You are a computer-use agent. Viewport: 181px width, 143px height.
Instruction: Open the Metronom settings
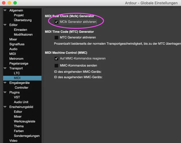[x=16, y=59]
